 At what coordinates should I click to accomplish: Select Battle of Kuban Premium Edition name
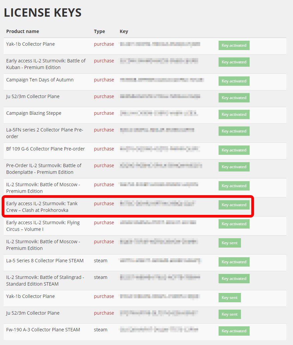pyautogui.click(x=46, y=64)
